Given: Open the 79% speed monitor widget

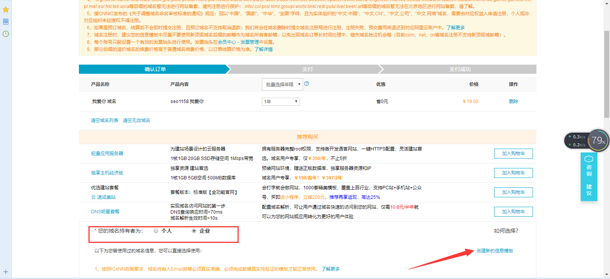Looking at the screenshot, I should coord(598,141).
